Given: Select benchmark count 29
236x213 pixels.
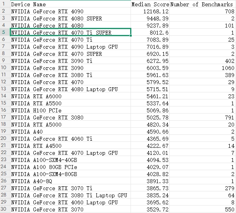Looking at the screenshot, I should (202, 82).
